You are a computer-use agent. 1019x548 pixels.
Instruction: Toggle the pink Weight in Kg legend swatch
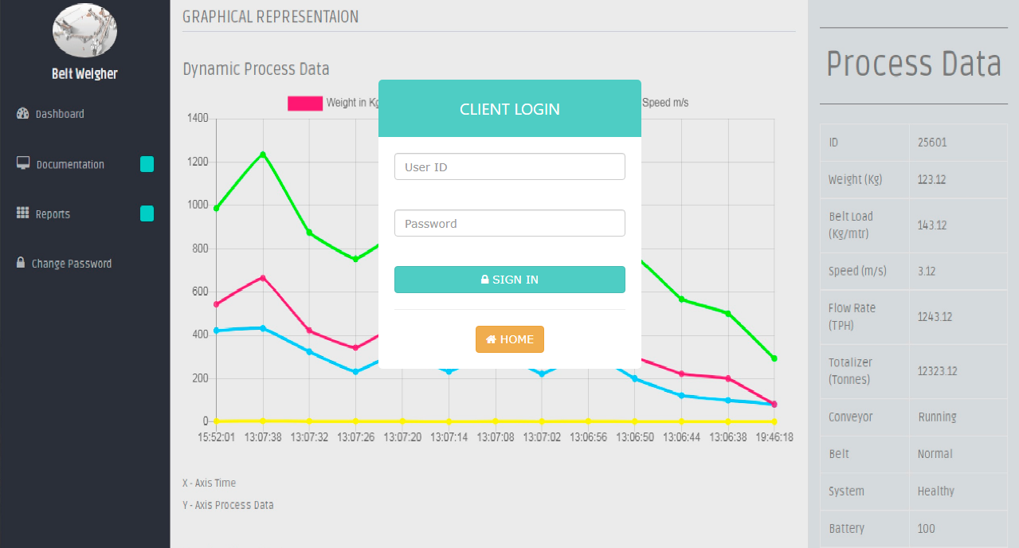click(x=305, y=103)
